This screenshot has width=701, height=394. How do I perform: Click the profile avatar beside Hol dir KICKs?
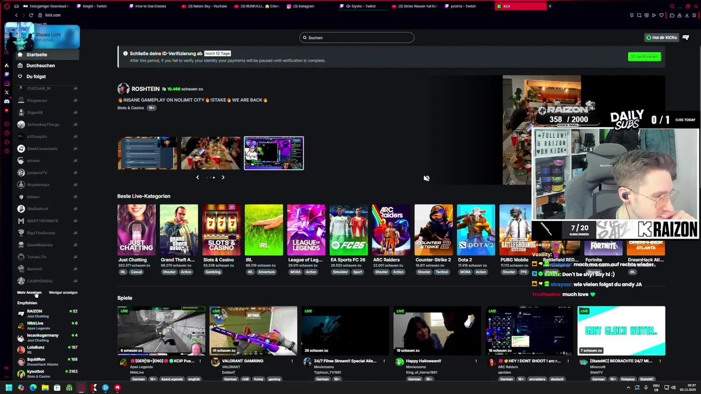click(686, 38)
